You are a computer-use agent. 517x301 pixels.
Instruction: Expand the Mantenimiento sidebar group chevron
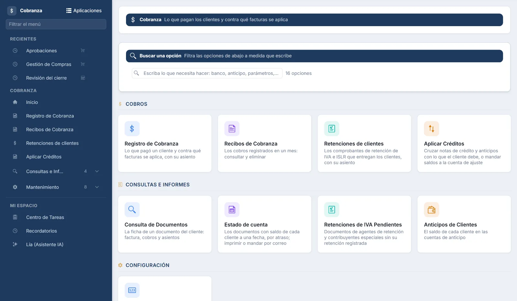(x=97, y=187)
